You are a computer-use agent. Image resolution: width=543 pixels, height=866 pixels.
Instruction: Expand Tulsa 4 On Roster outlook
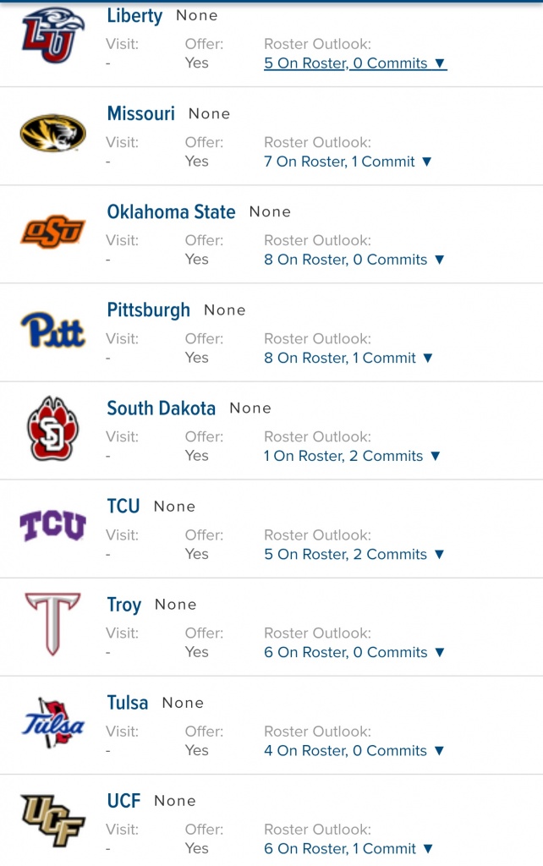coord(354,750)
